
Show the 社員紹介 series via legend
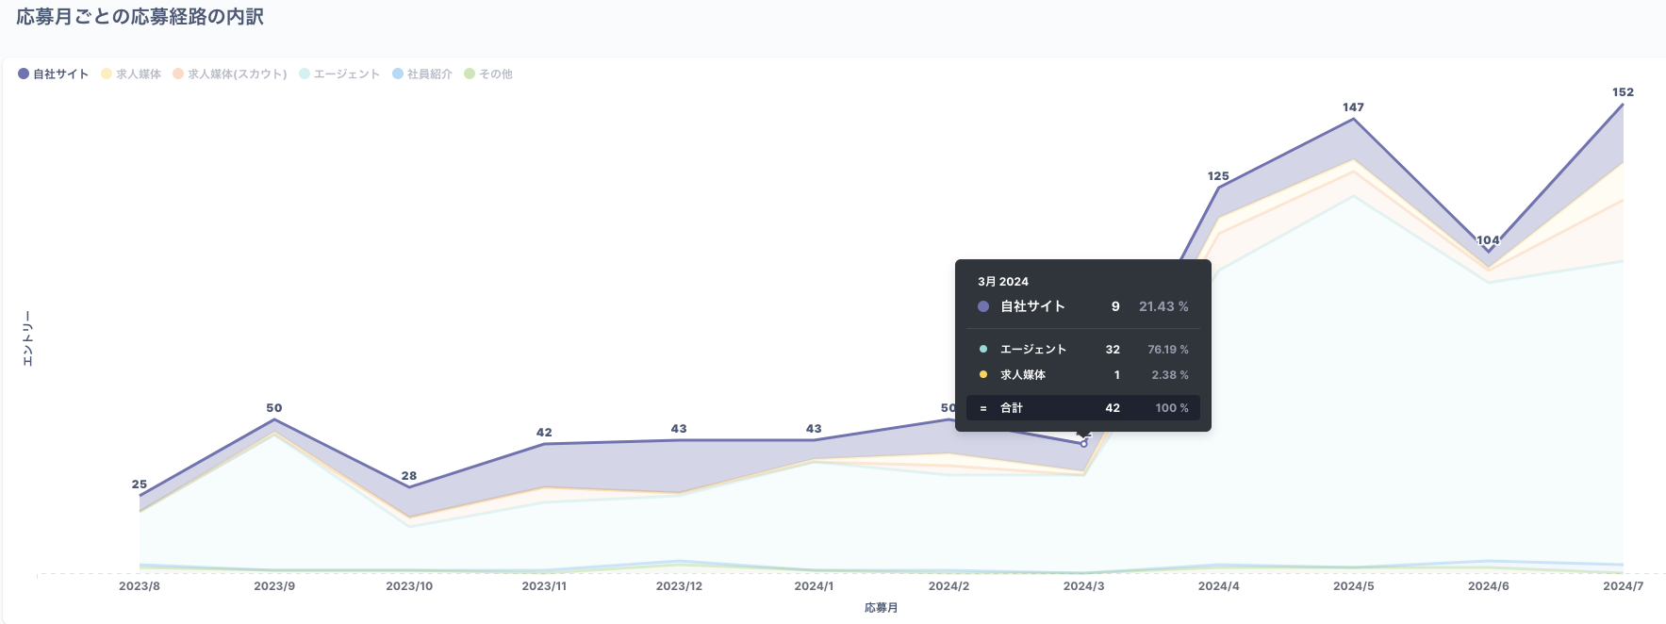pyautogui.click(x=422, y=74)
